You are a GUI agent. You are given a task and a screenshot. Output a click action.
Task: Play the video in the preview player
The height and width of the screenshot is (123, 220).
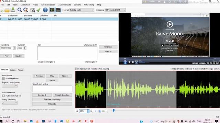[125, 62]
